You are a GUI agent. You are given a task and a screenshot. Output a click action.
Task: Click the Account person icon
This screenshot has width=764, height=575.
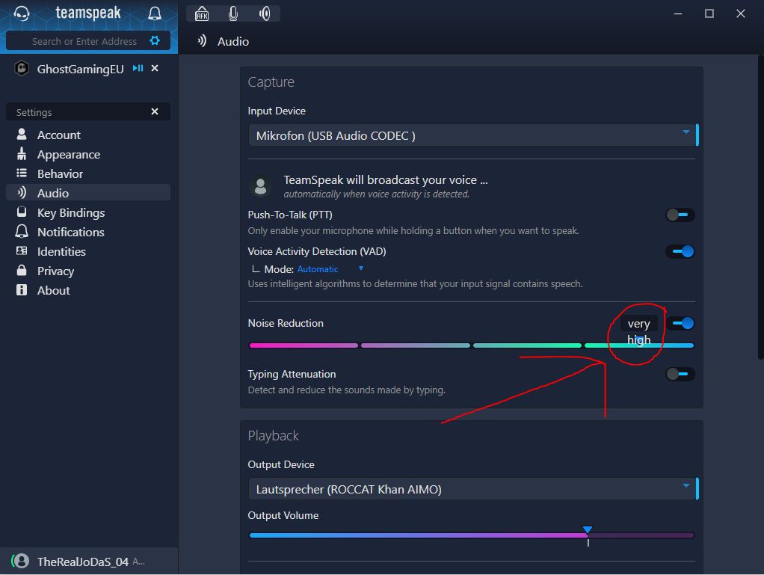coord(22,134)
